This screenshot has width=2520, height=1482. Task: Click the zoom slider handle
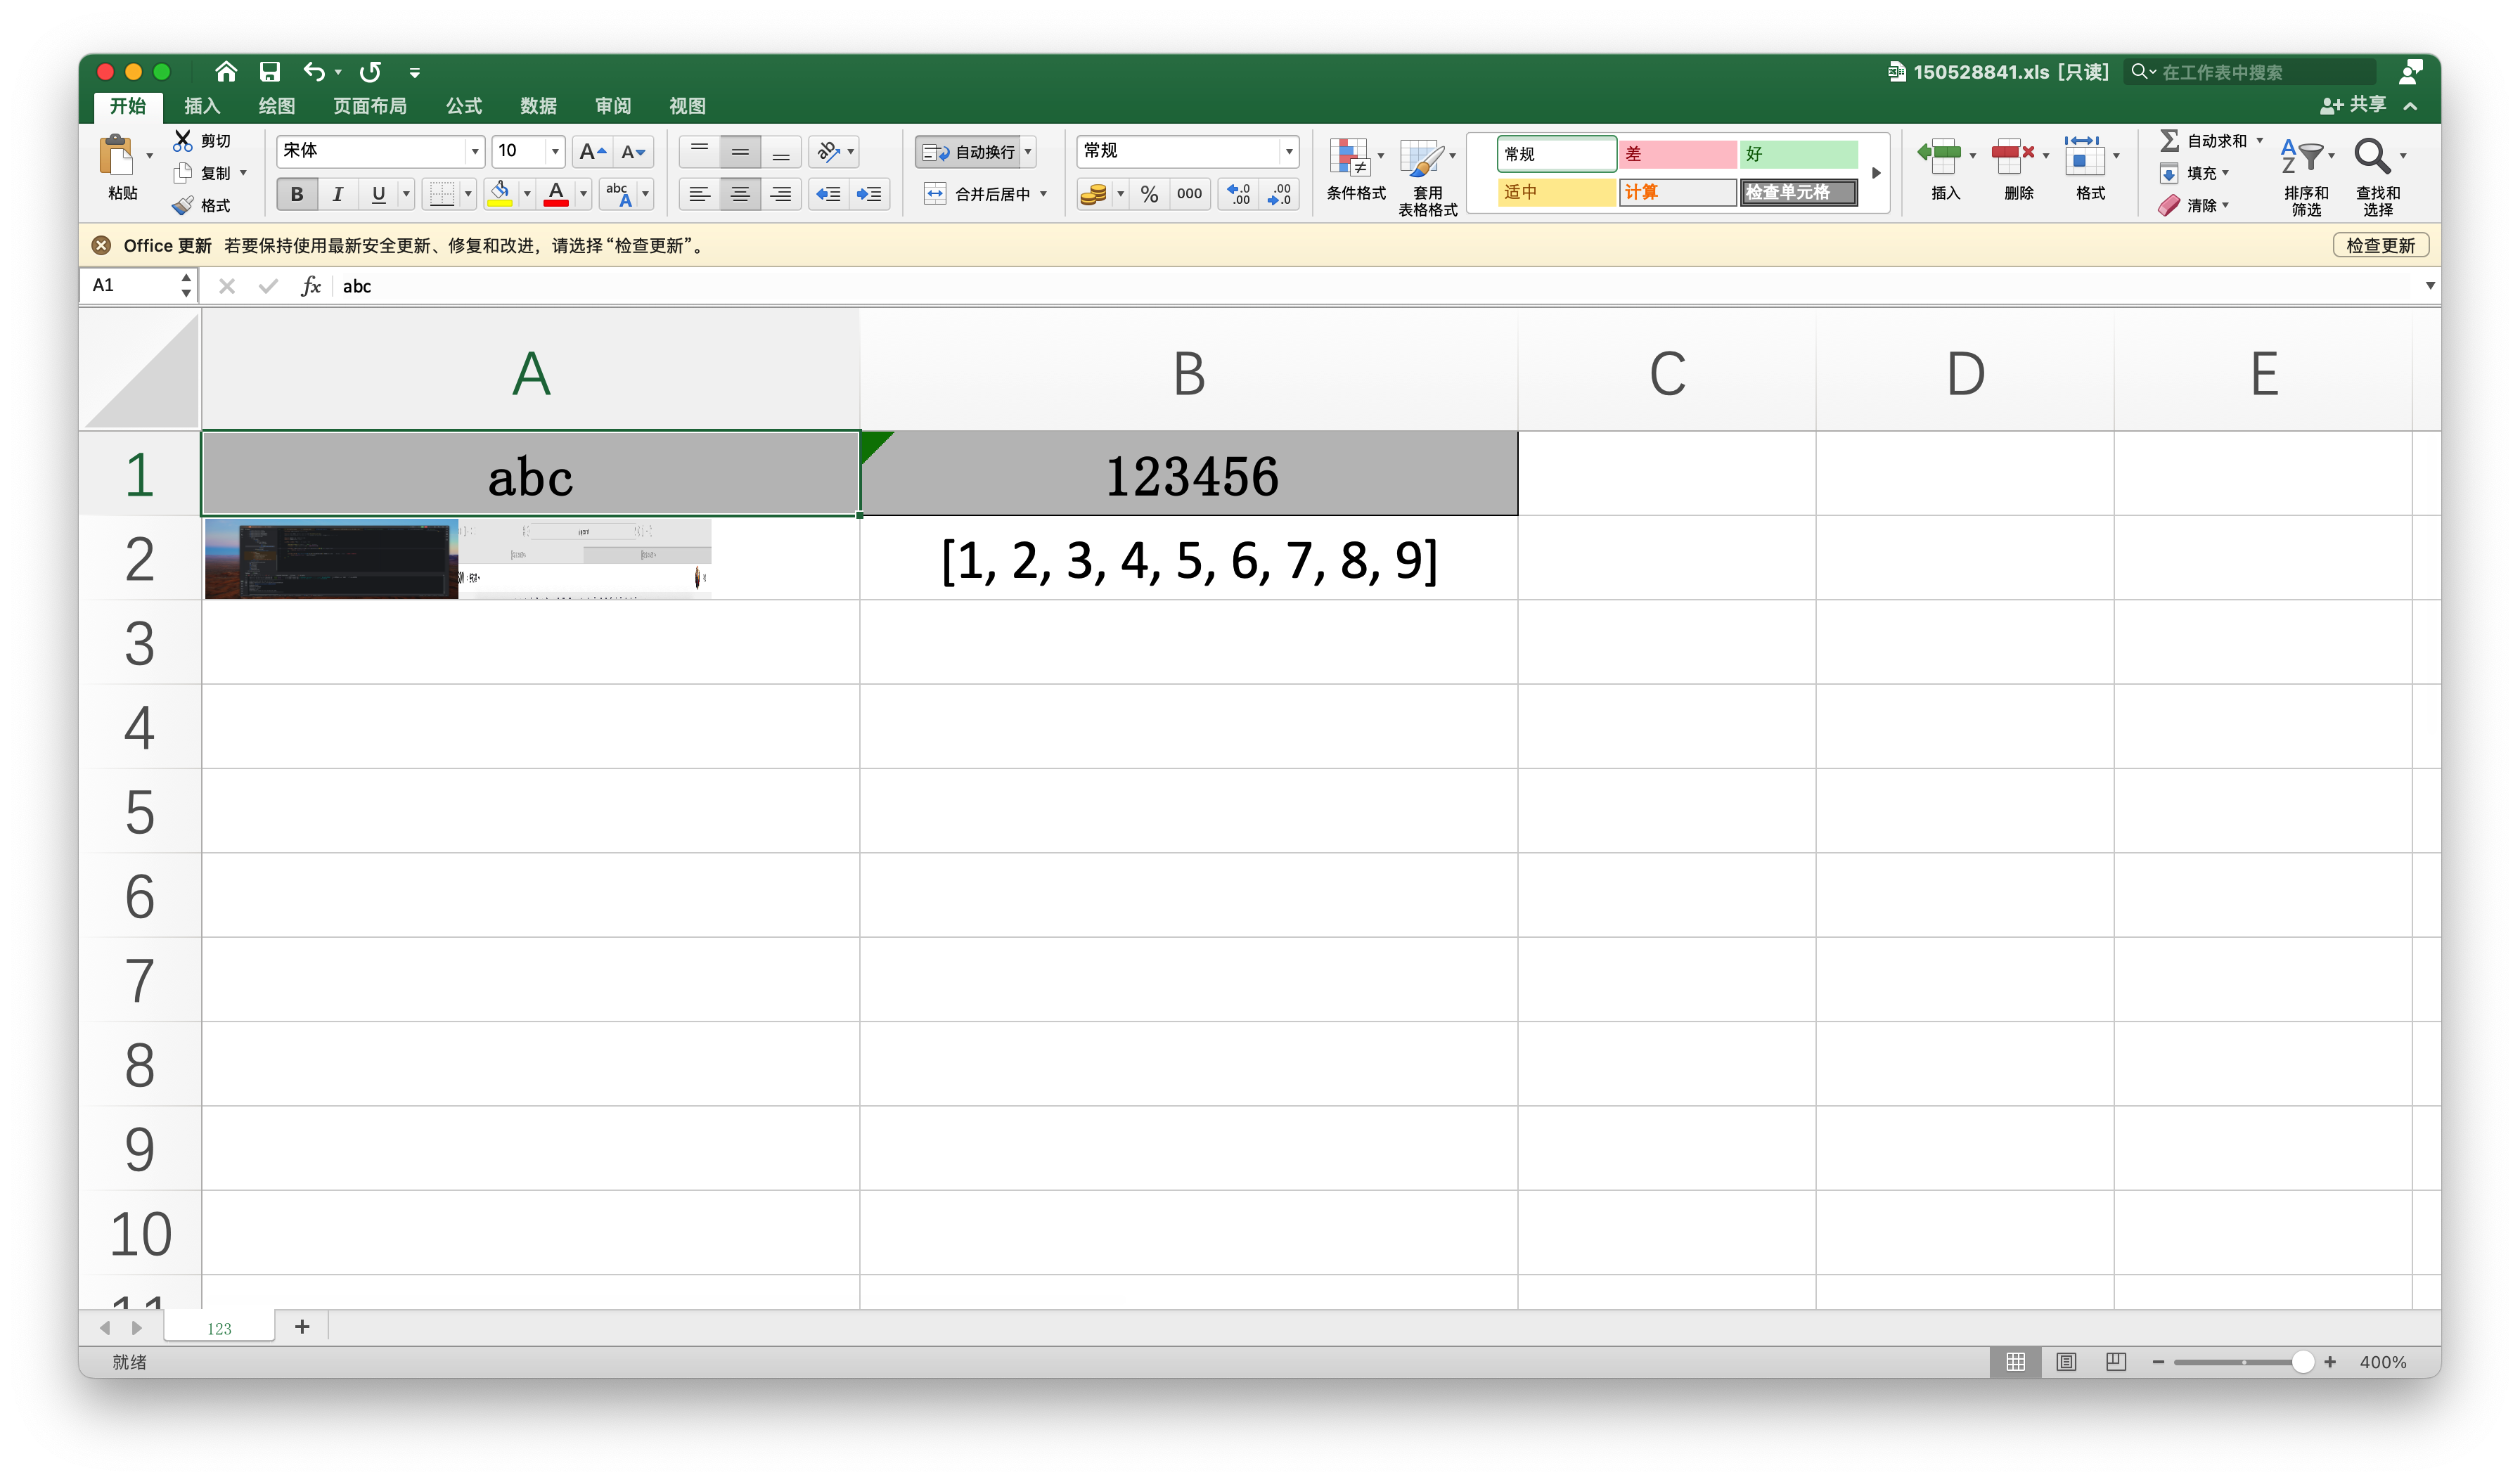2302,1362
